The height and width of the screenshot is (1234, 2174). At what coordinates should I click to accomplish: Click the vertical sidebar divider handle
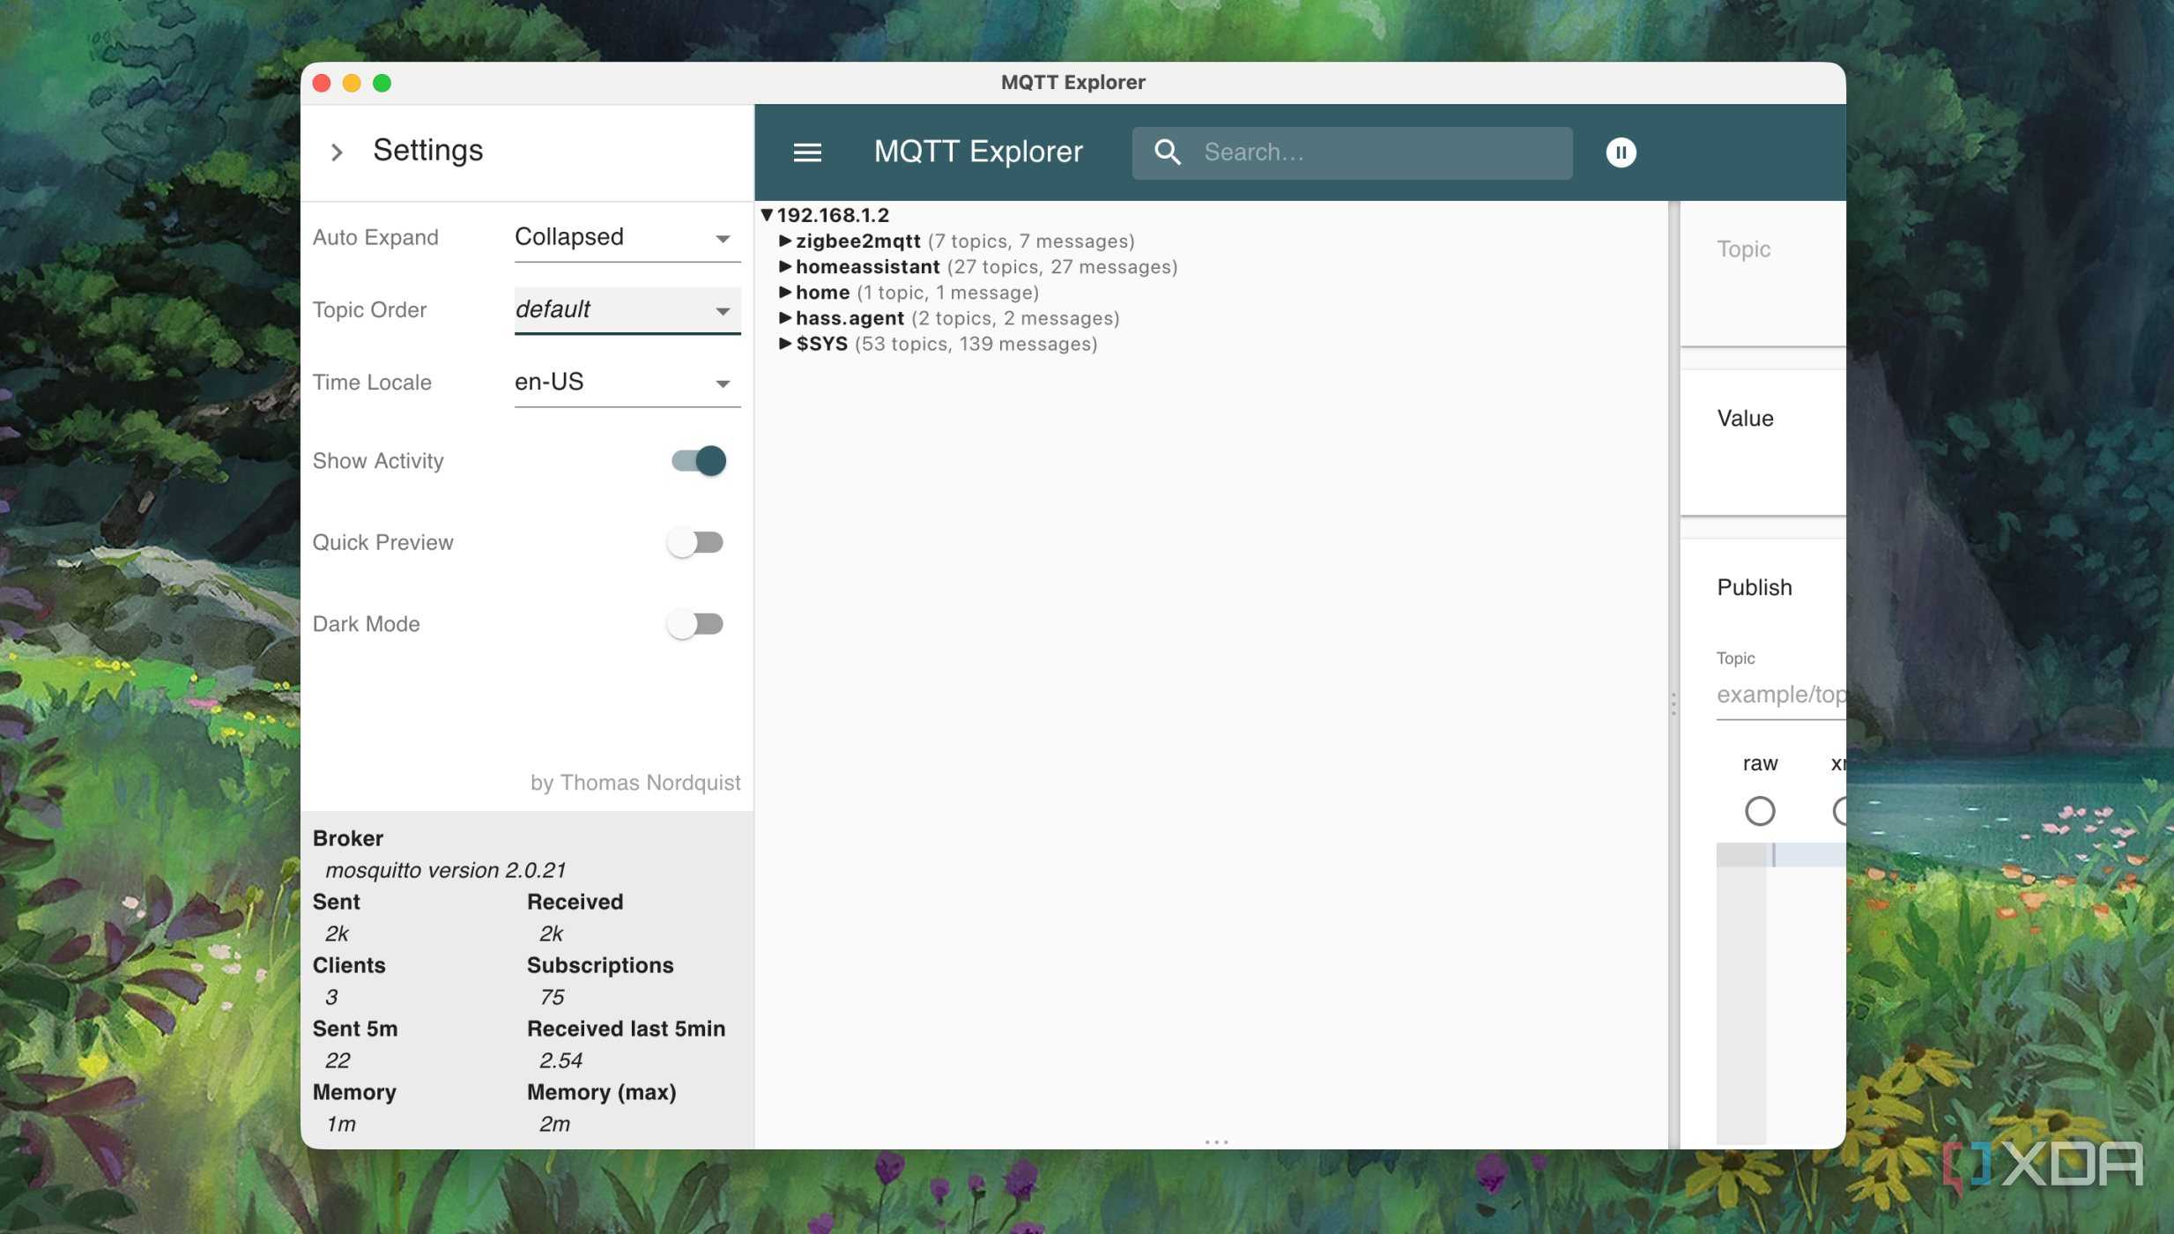click(1673, 703)
